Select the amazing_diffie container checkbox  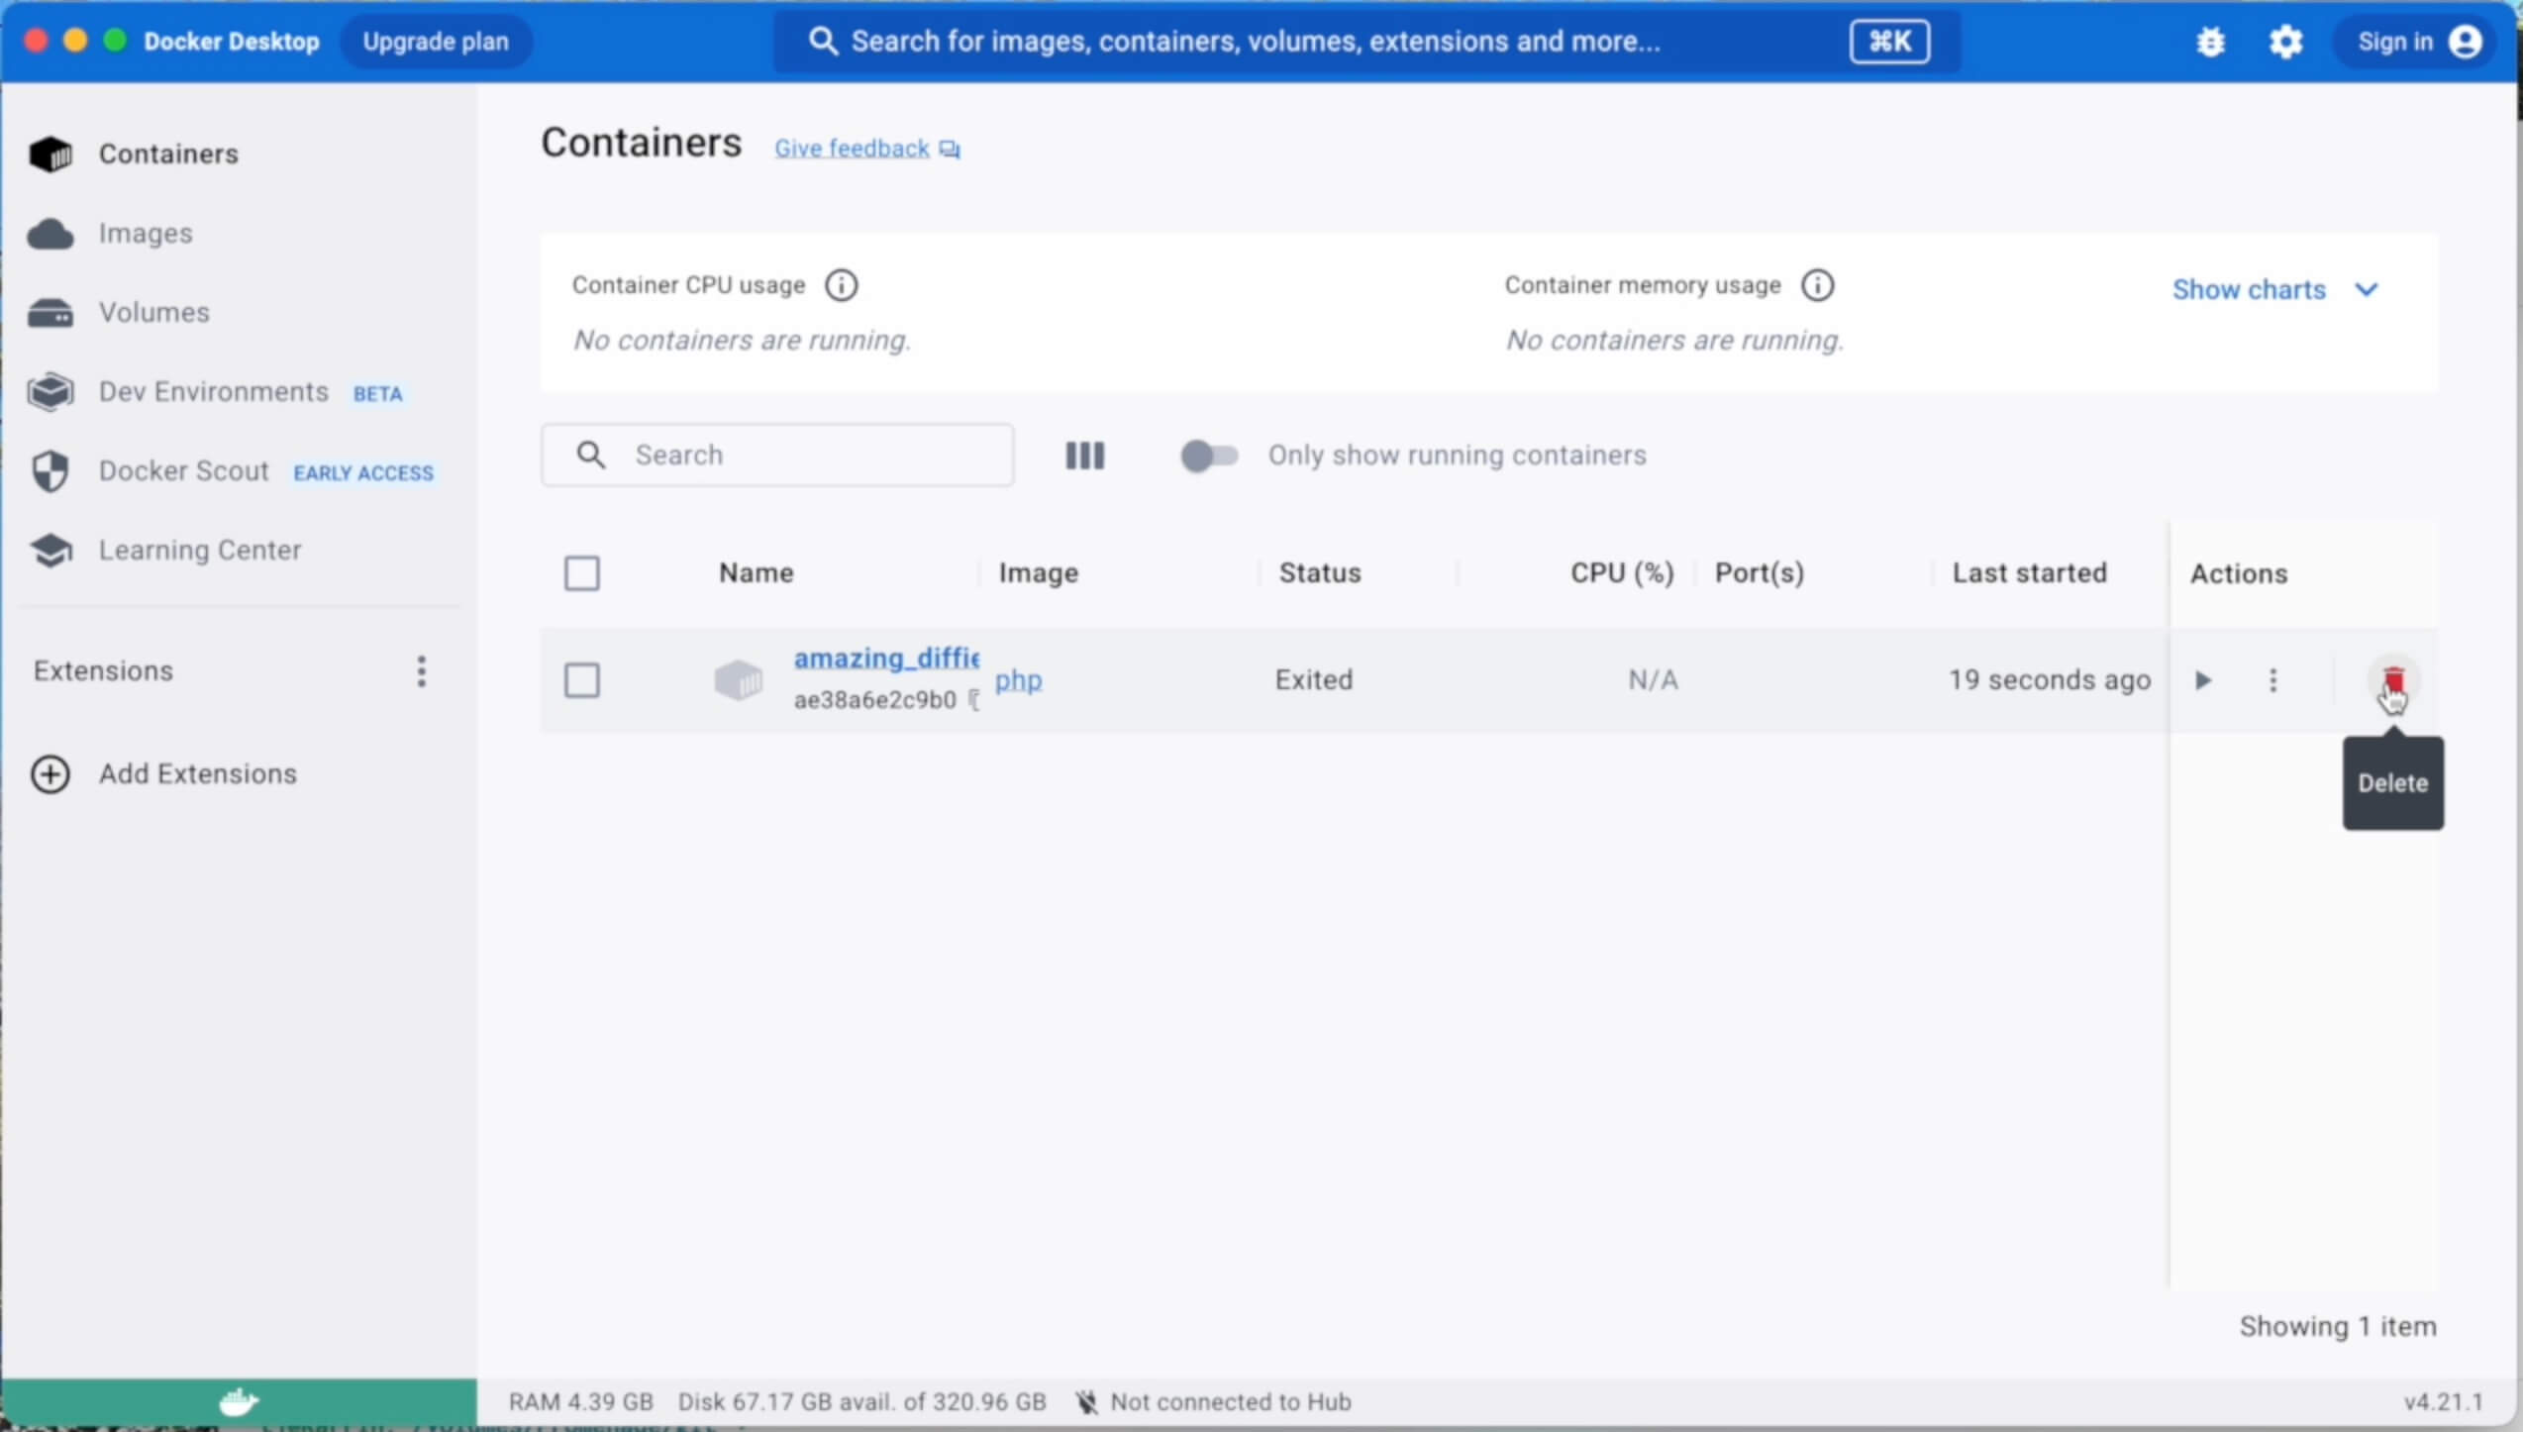582,680
